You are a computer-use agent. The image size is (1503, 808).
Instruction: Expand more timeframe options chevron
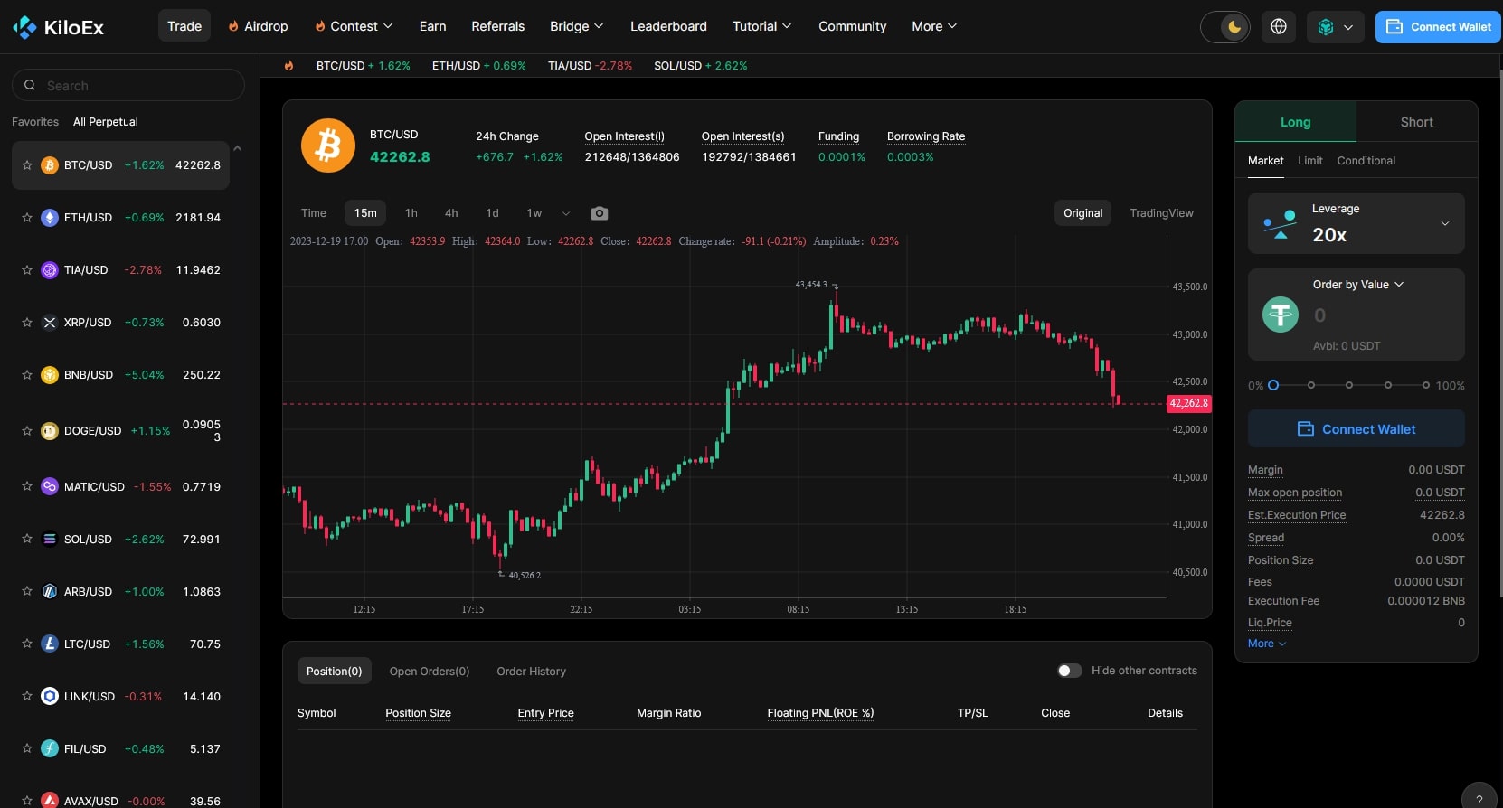566,213
